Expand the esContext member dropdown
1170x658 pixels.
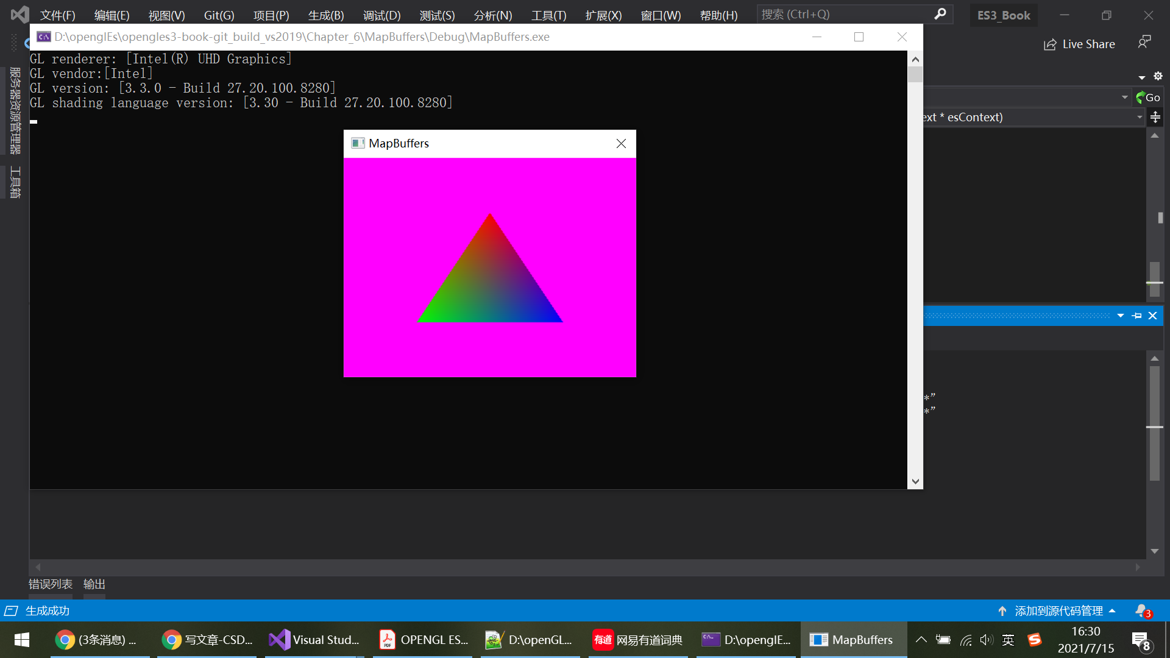1139,117
